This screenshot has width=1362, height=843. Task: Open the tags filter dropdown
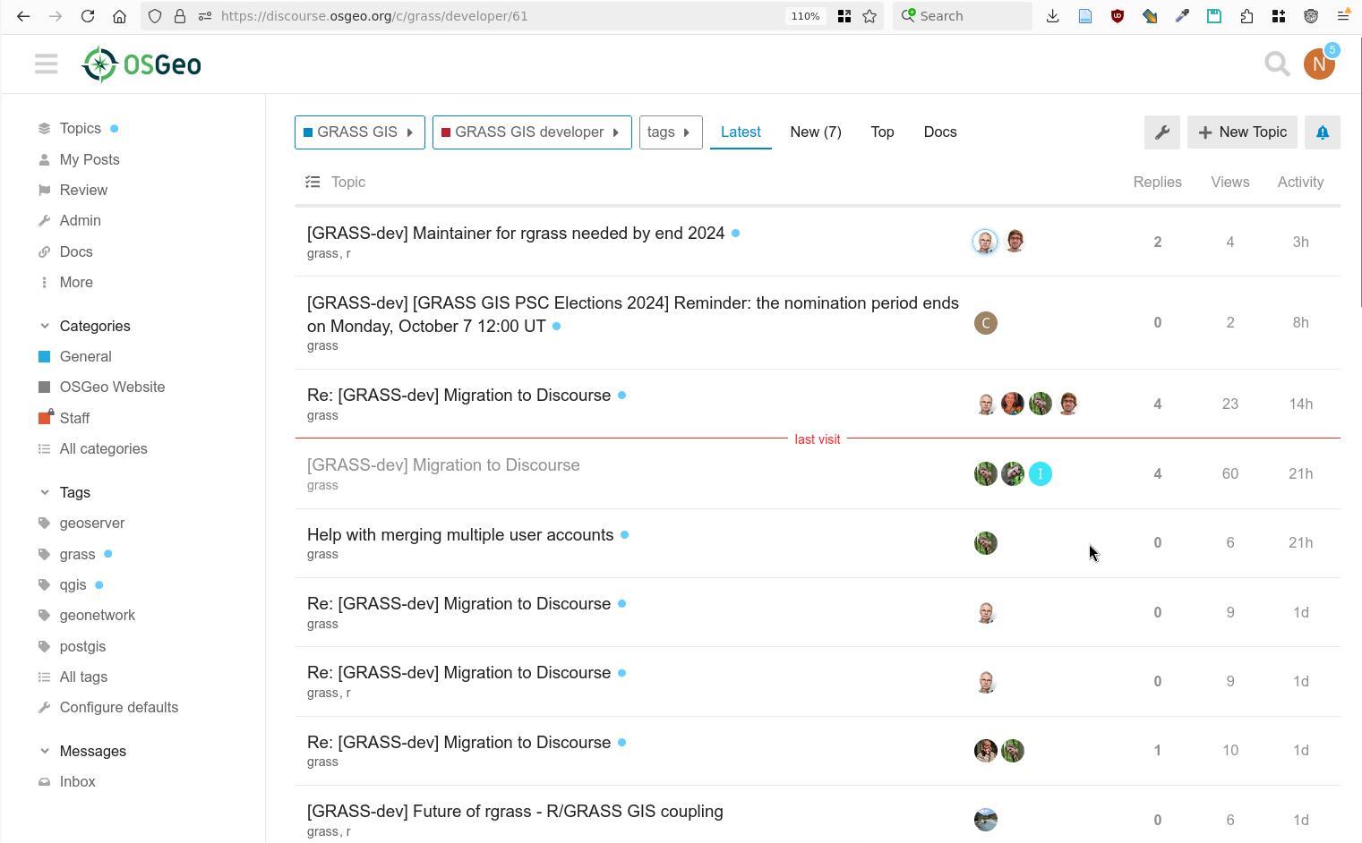coord(671,132)
